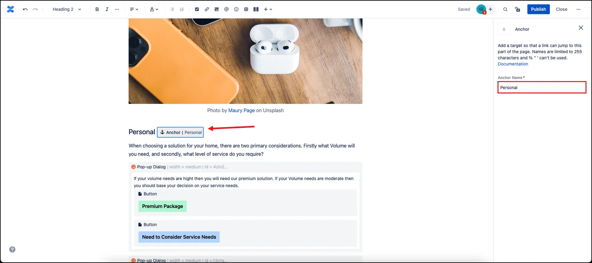Click the Close editor button
The image size is (592, 263).
561,9
